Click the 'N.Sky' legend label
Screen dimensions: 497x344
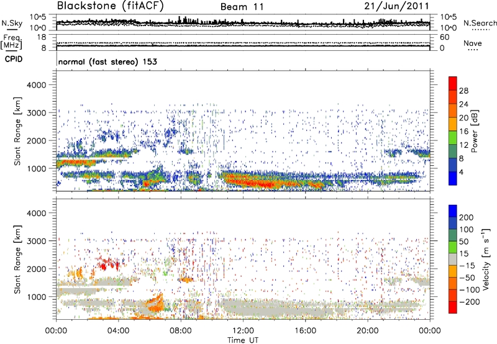(12, 23)
